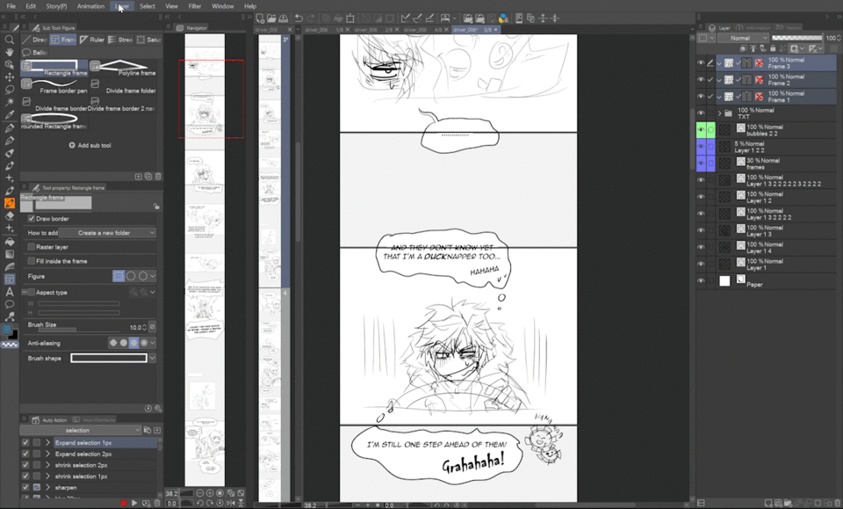Click Add sub tool button
Screen dimensions: 843x509
[90, 145]
